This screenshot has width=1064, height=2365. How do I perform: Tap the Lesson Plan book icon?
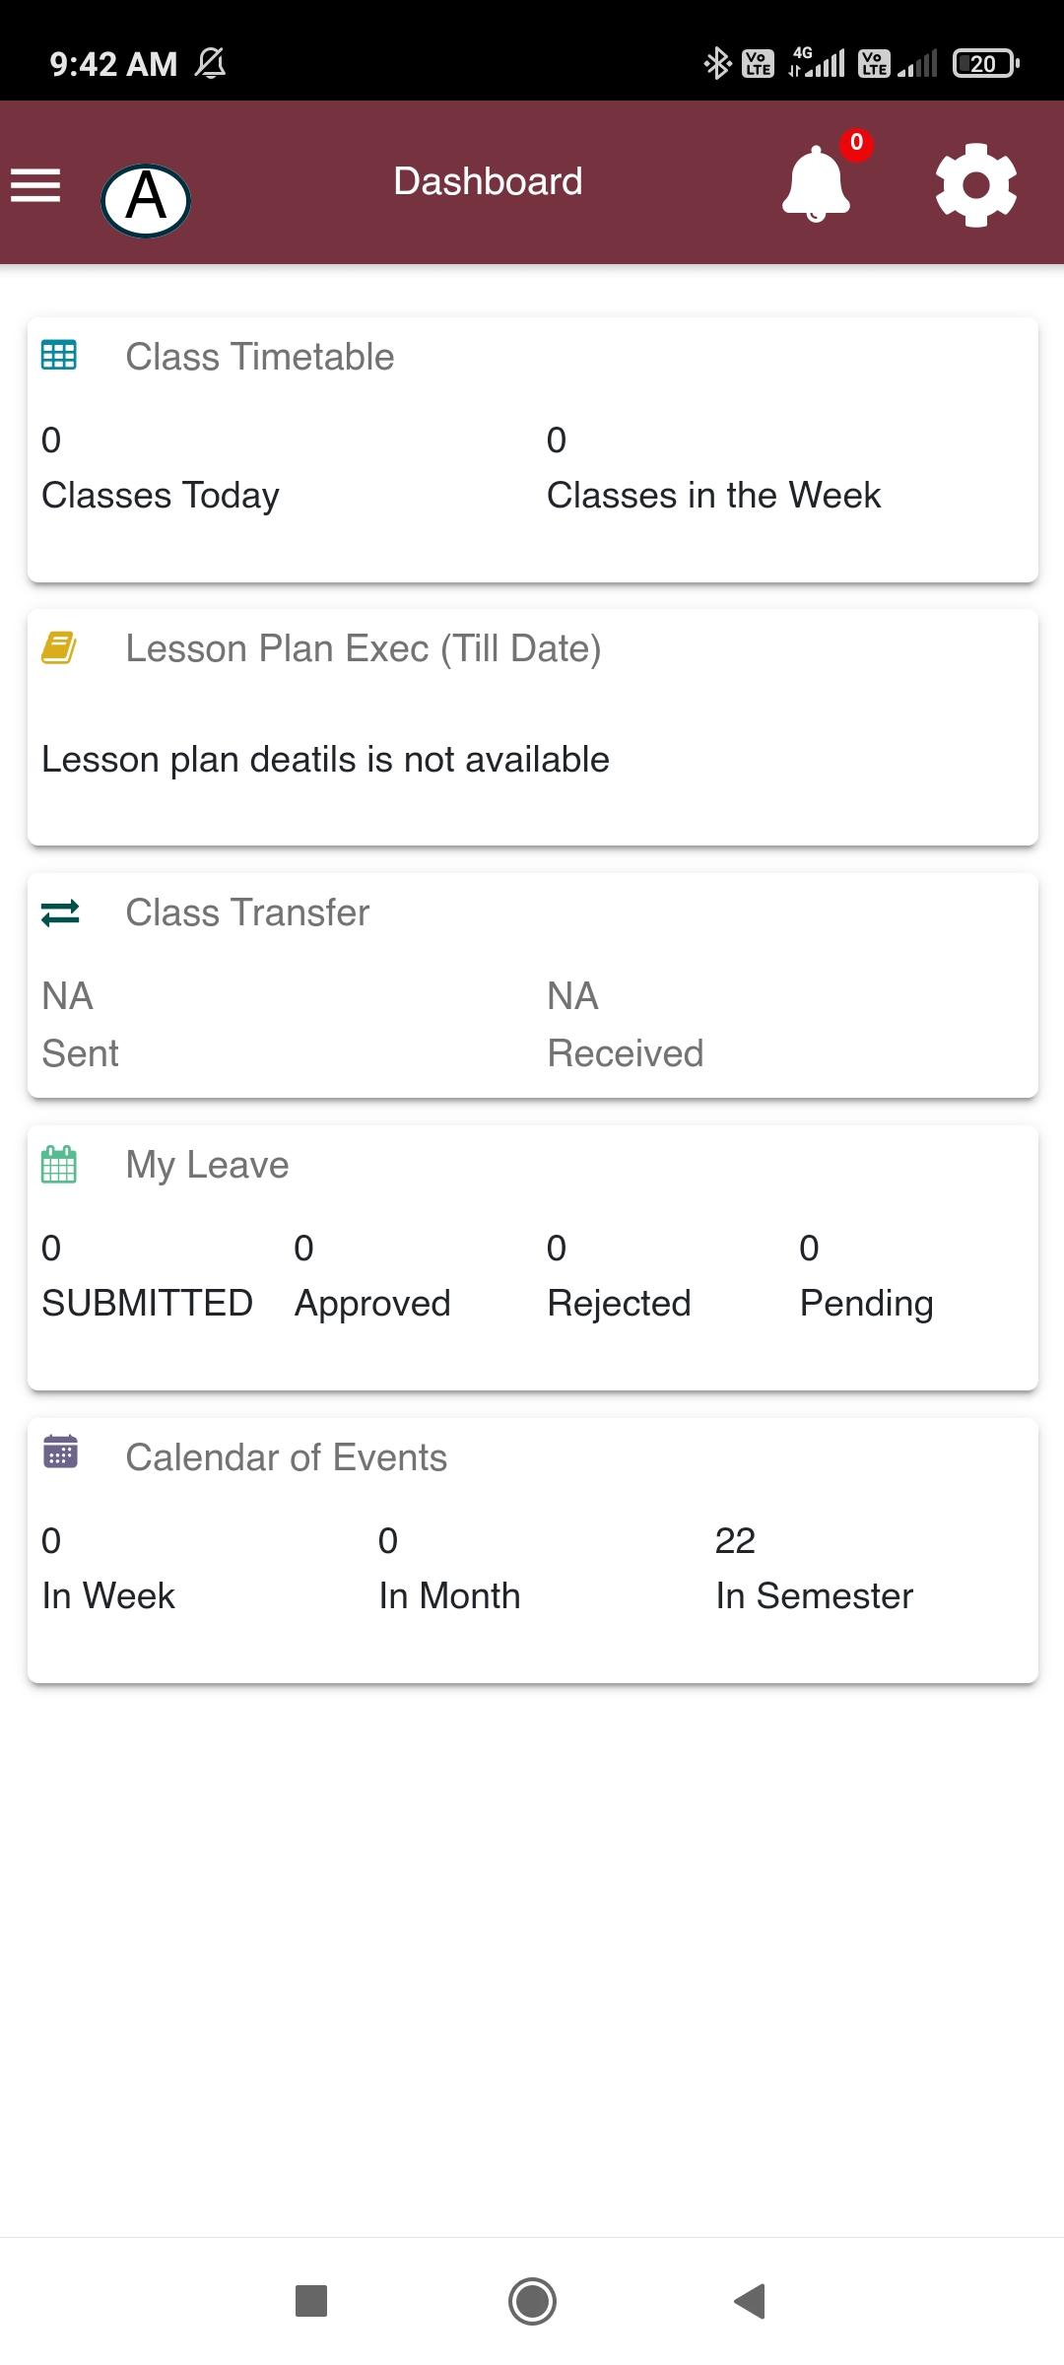[x=59, y=647]
